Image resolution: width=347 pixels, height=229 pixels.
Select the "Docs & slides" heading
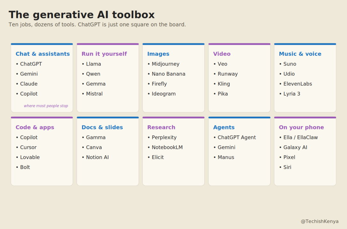[102, 127]
